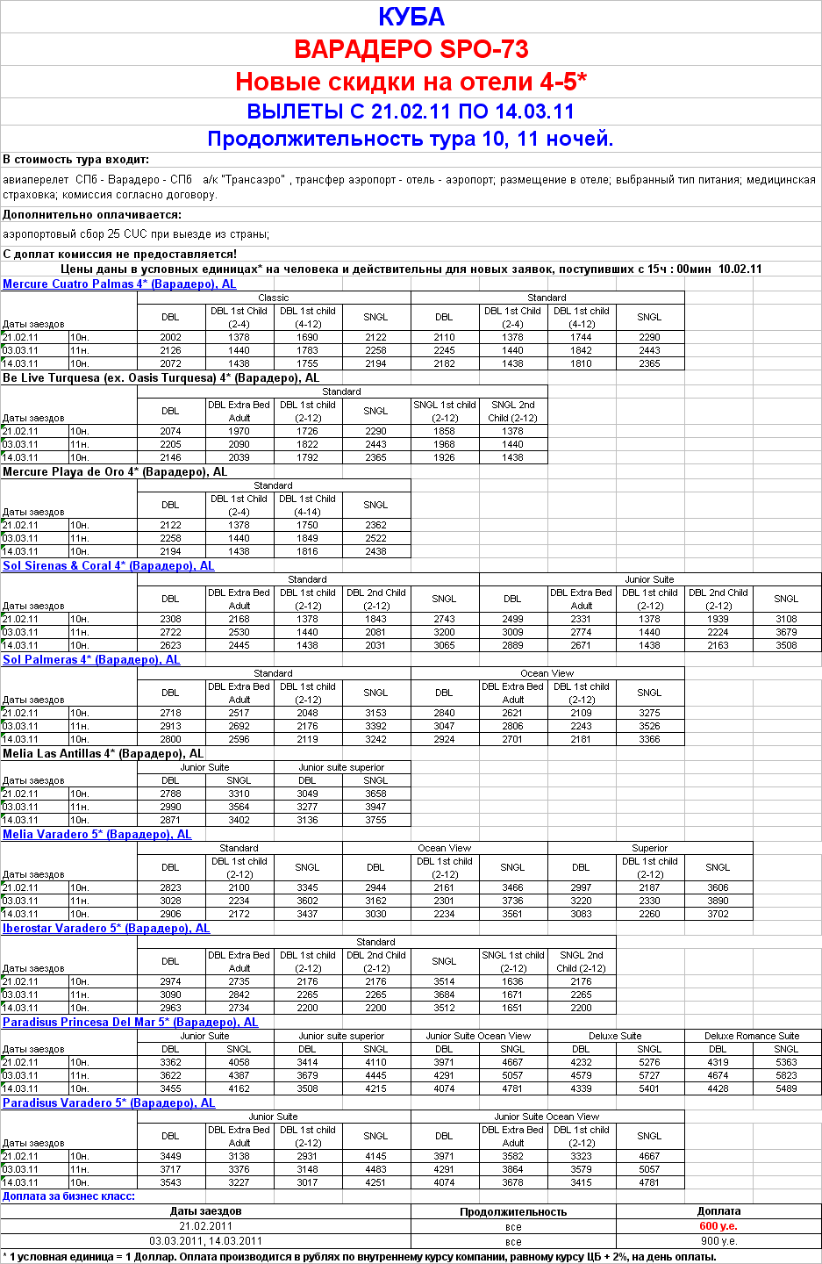Click the Melia Varadero 5* hotel link
Viewport: 822px width, 1264px height.
(96, 835)
